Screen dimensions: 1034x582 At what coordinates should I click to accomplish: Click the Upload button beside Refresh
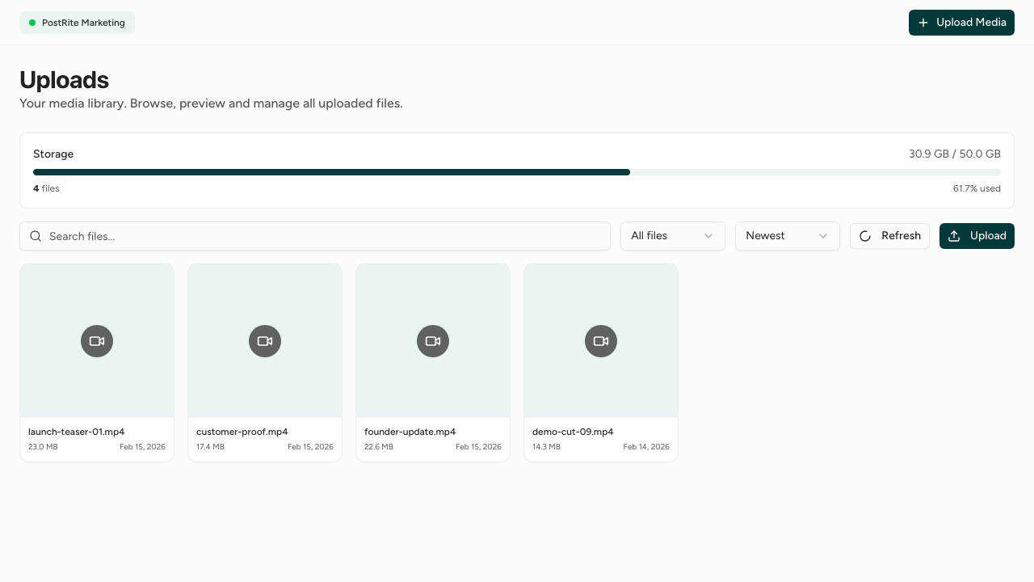(977, 236)
